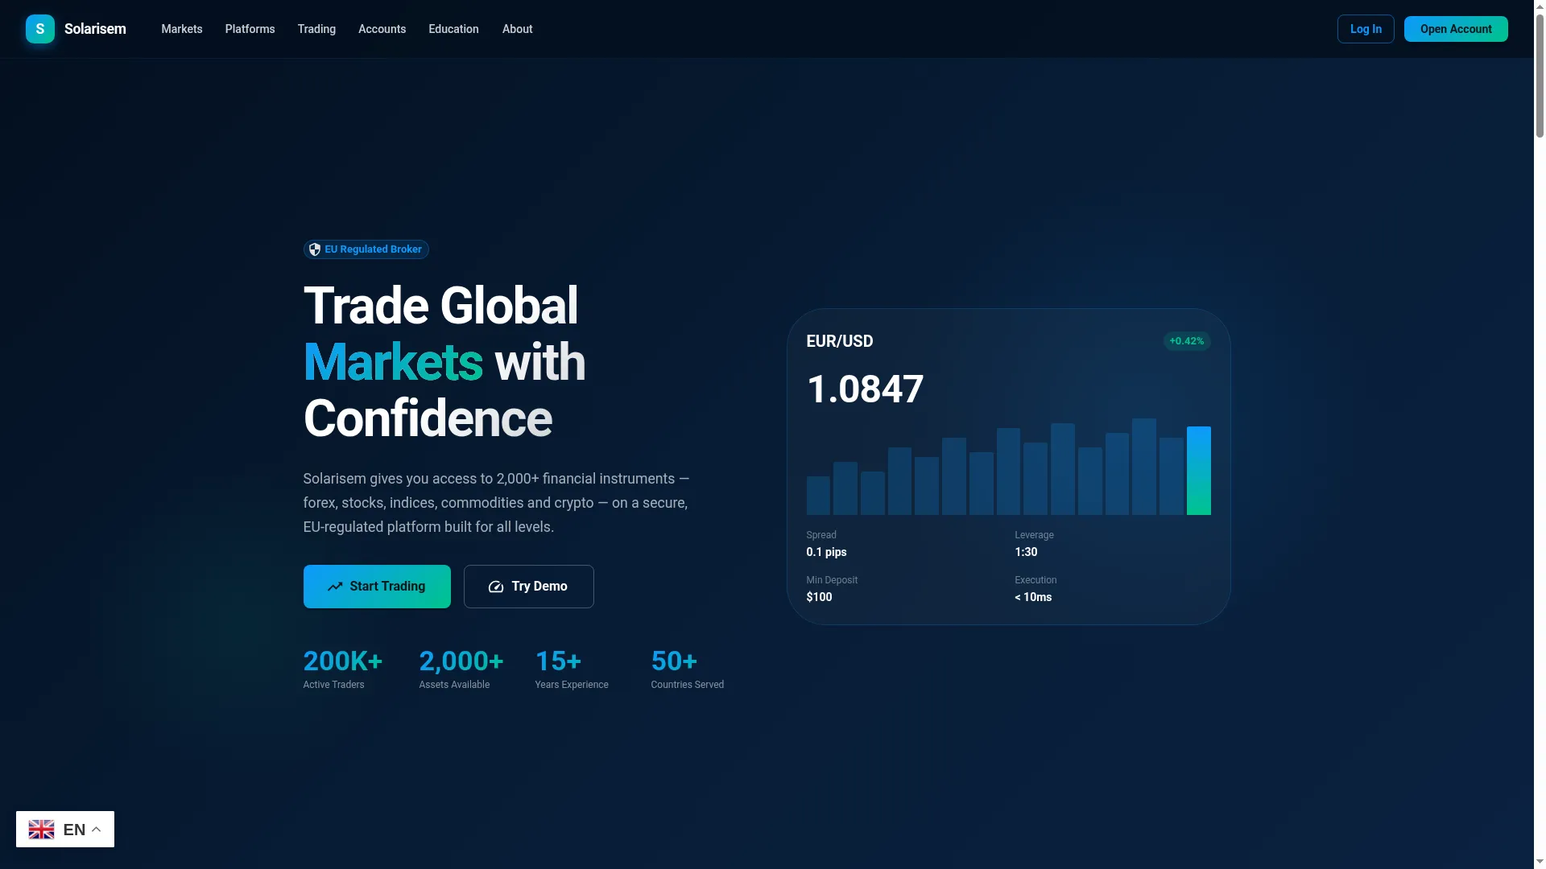Click the Log In button
The image size is (1546, 869).
pyautogui.click(x=1366, y=29)
